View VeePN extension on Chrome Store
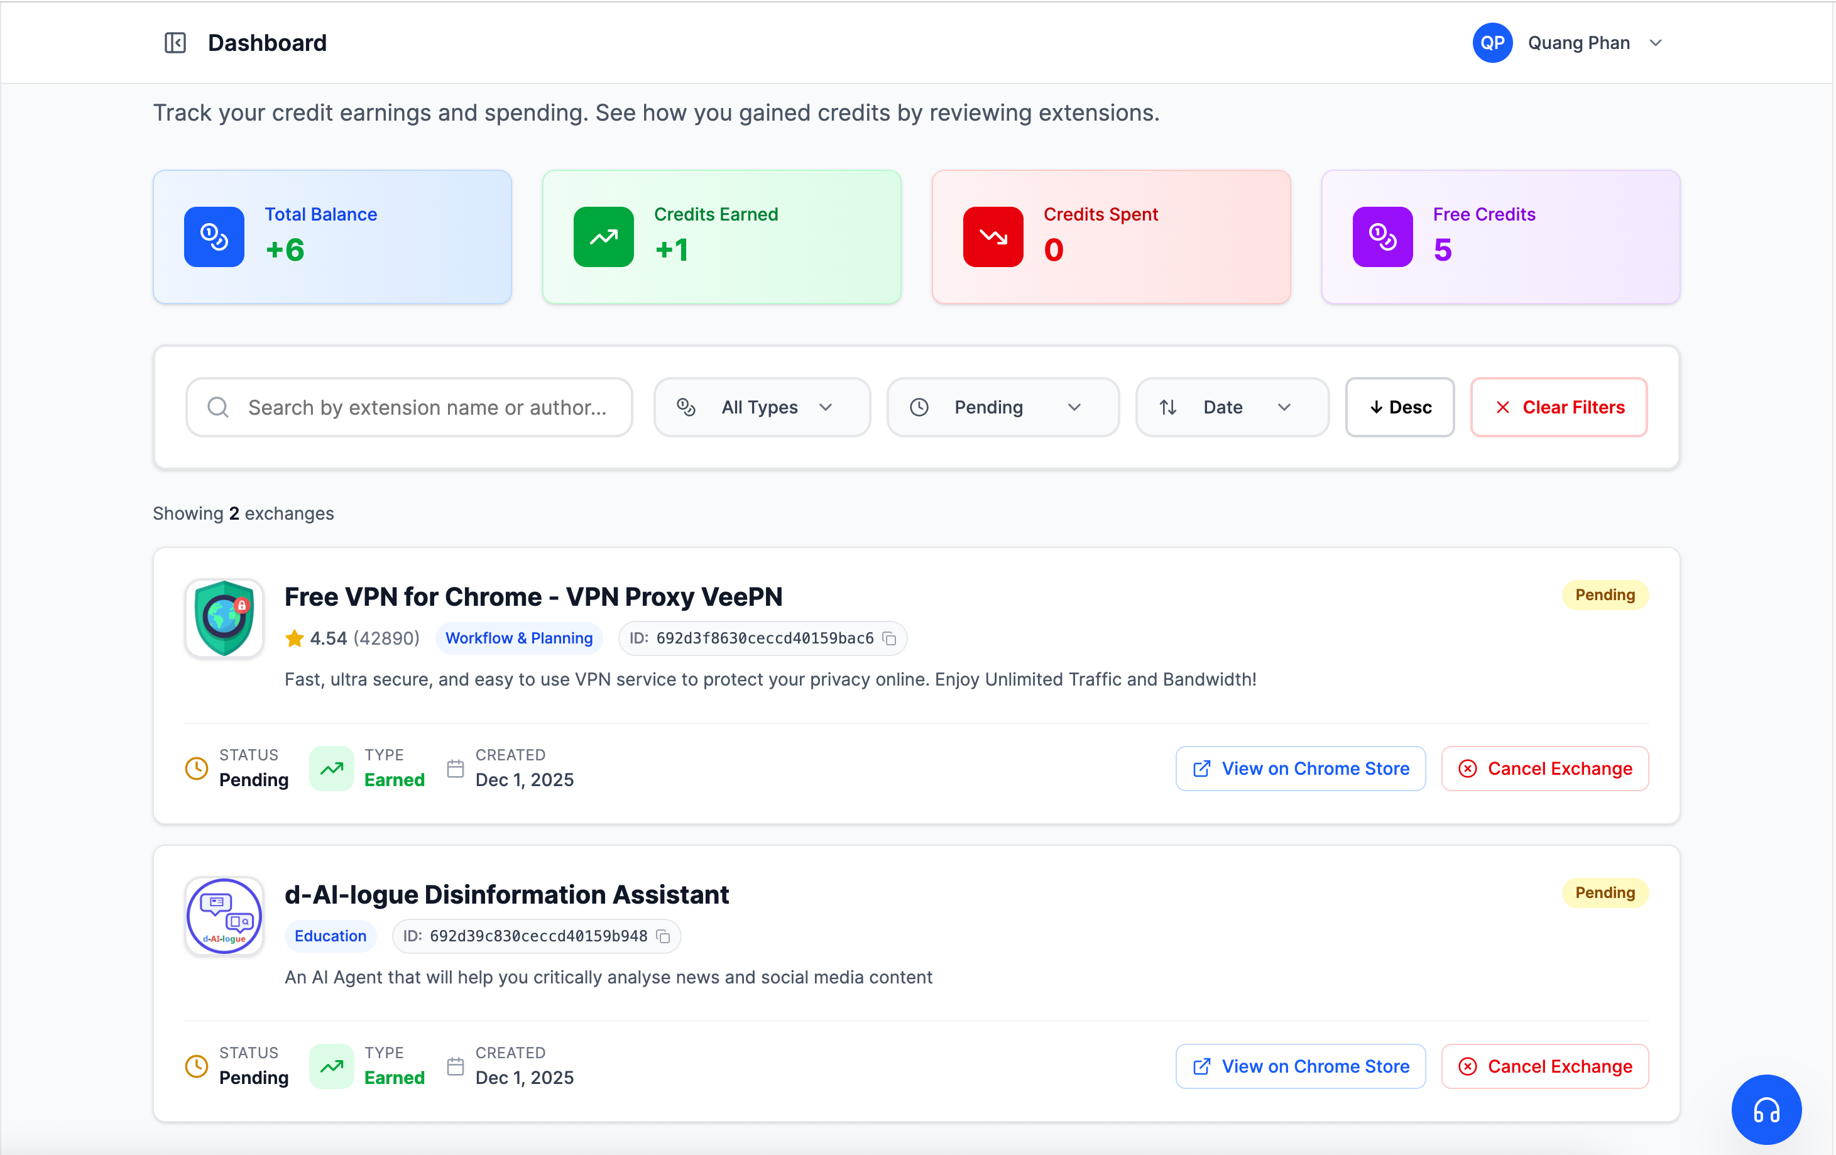 click(1300, 769)
